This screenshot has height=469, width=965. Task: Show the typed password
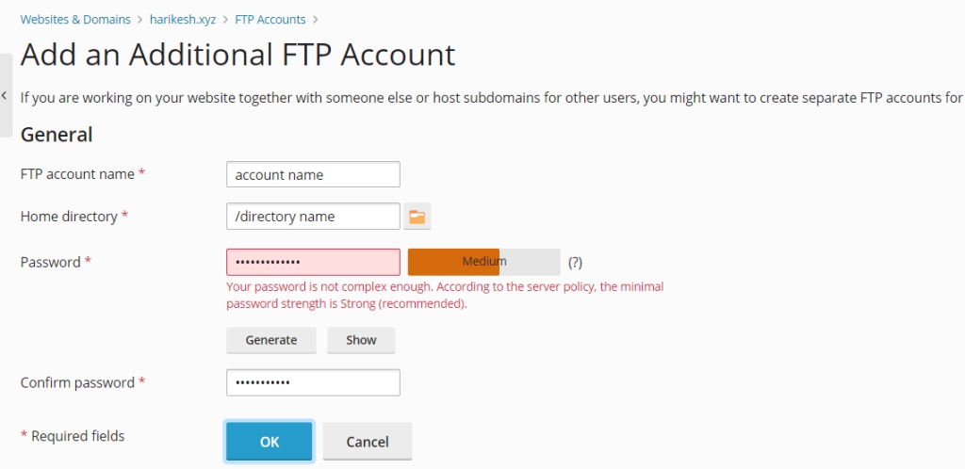[361, 340]
